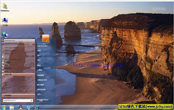Viewport: 174px width, 110px height.
Task: Open the folder library icon on taskbar
Action: [12, 107]
